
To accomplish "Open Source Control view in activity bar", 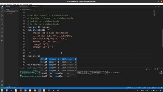I will click(2, 15).
